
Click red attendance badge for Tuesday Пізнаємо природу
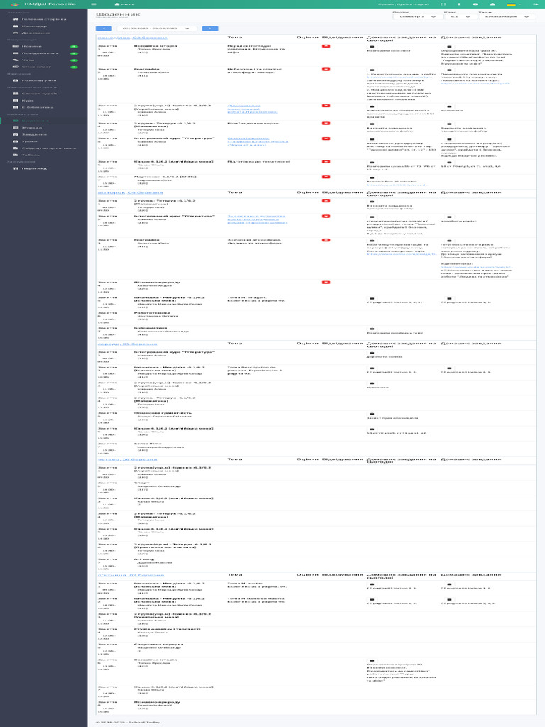tap(326, 283)
